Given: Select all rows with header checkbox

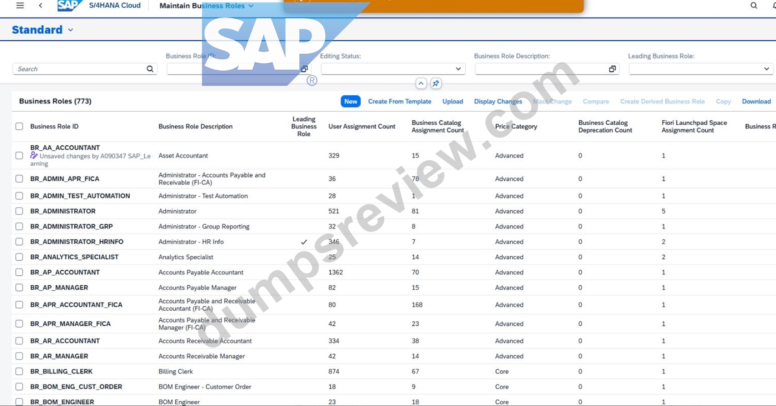Looking at the screenshot, I should click(19, 126).
